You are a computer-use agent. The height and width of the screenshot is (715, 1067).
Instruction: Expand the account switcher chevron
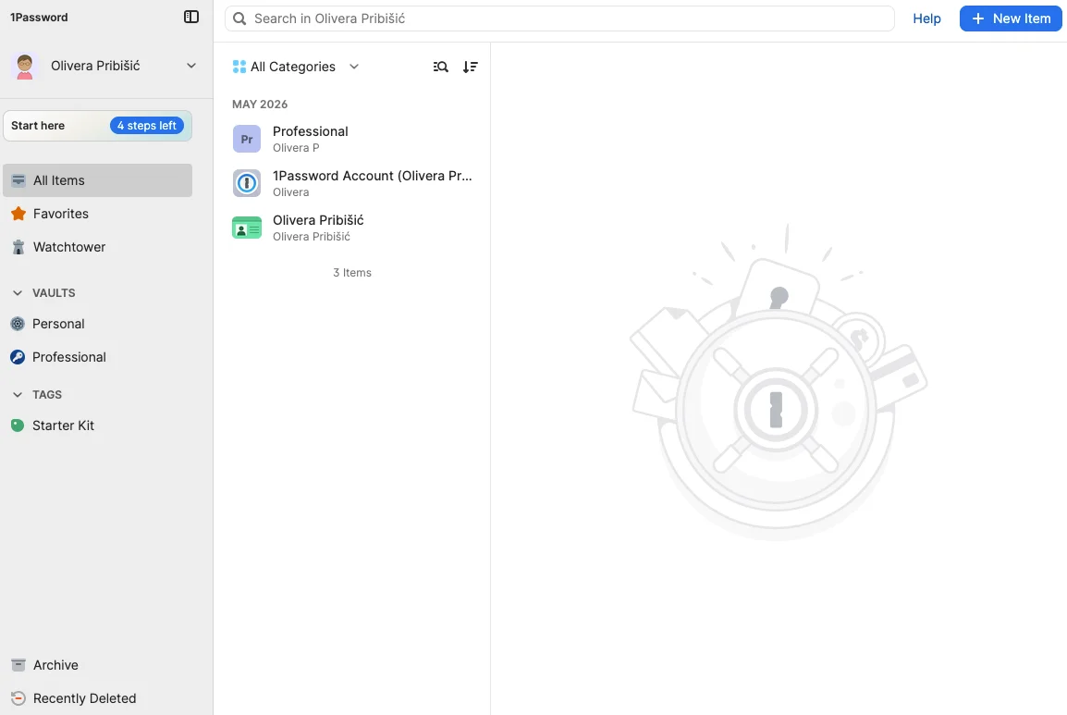(191, 66)
